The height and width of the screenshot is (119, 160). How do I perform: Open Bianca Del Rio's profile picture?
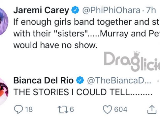3,92
